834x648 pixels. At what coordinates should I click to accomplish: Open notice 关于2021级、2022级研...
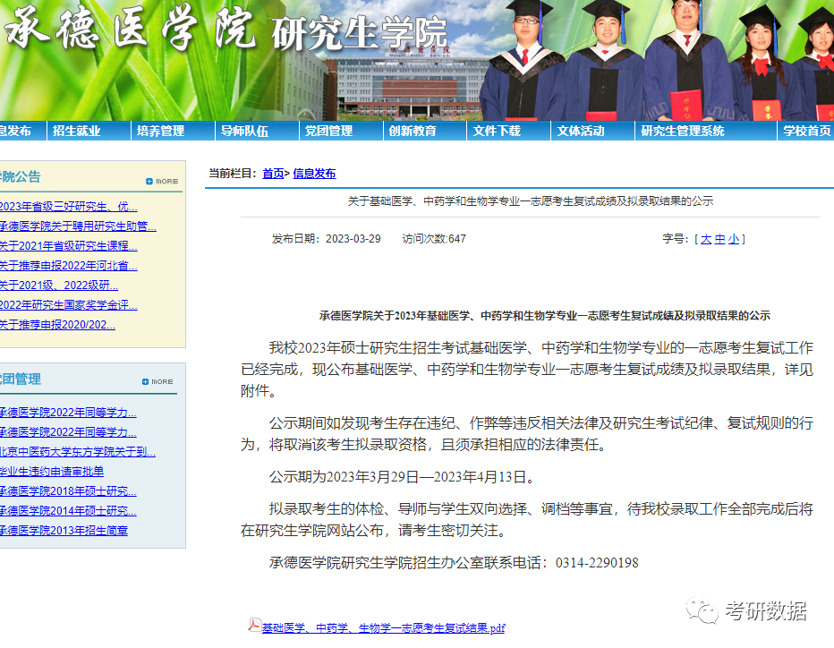coord(58,286)
